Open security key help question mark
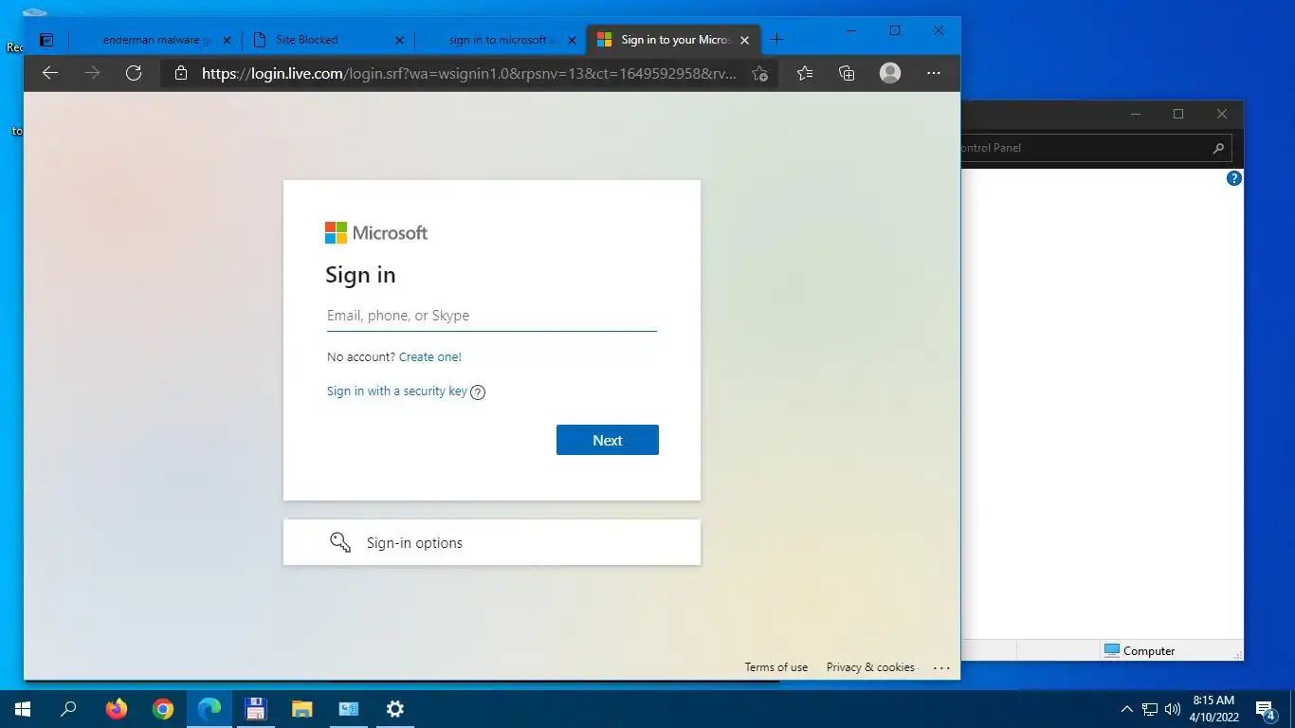 pos(478,392)
